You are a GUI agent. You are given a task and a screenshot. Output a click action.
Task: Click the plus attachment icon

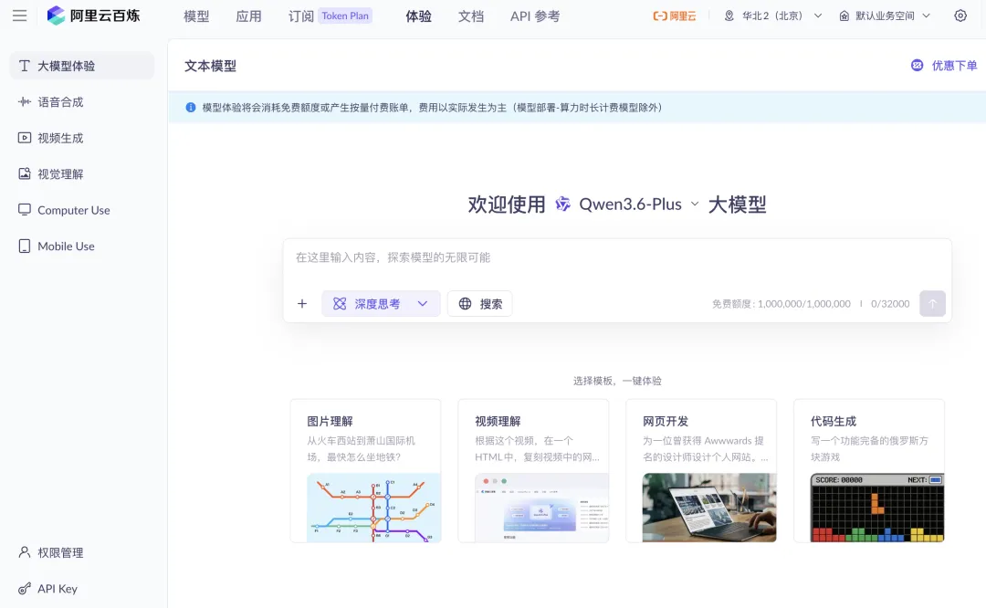tap(302, 304)
